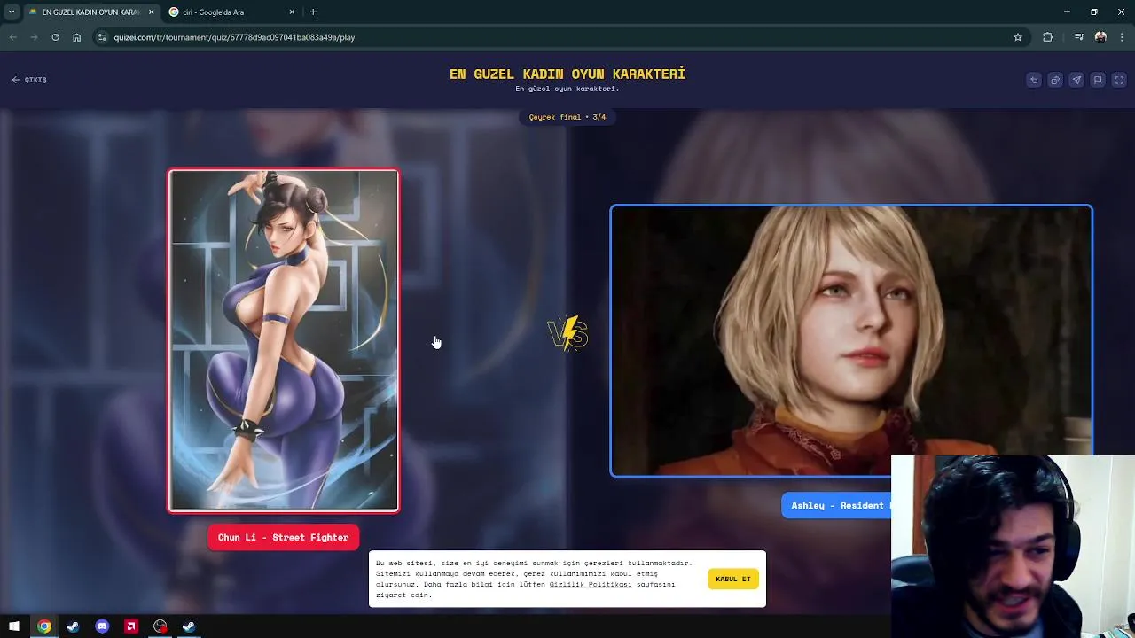Open the extensions puzzle icon
Viewport: 1135px width, 638px height.
coord(1048,37)
